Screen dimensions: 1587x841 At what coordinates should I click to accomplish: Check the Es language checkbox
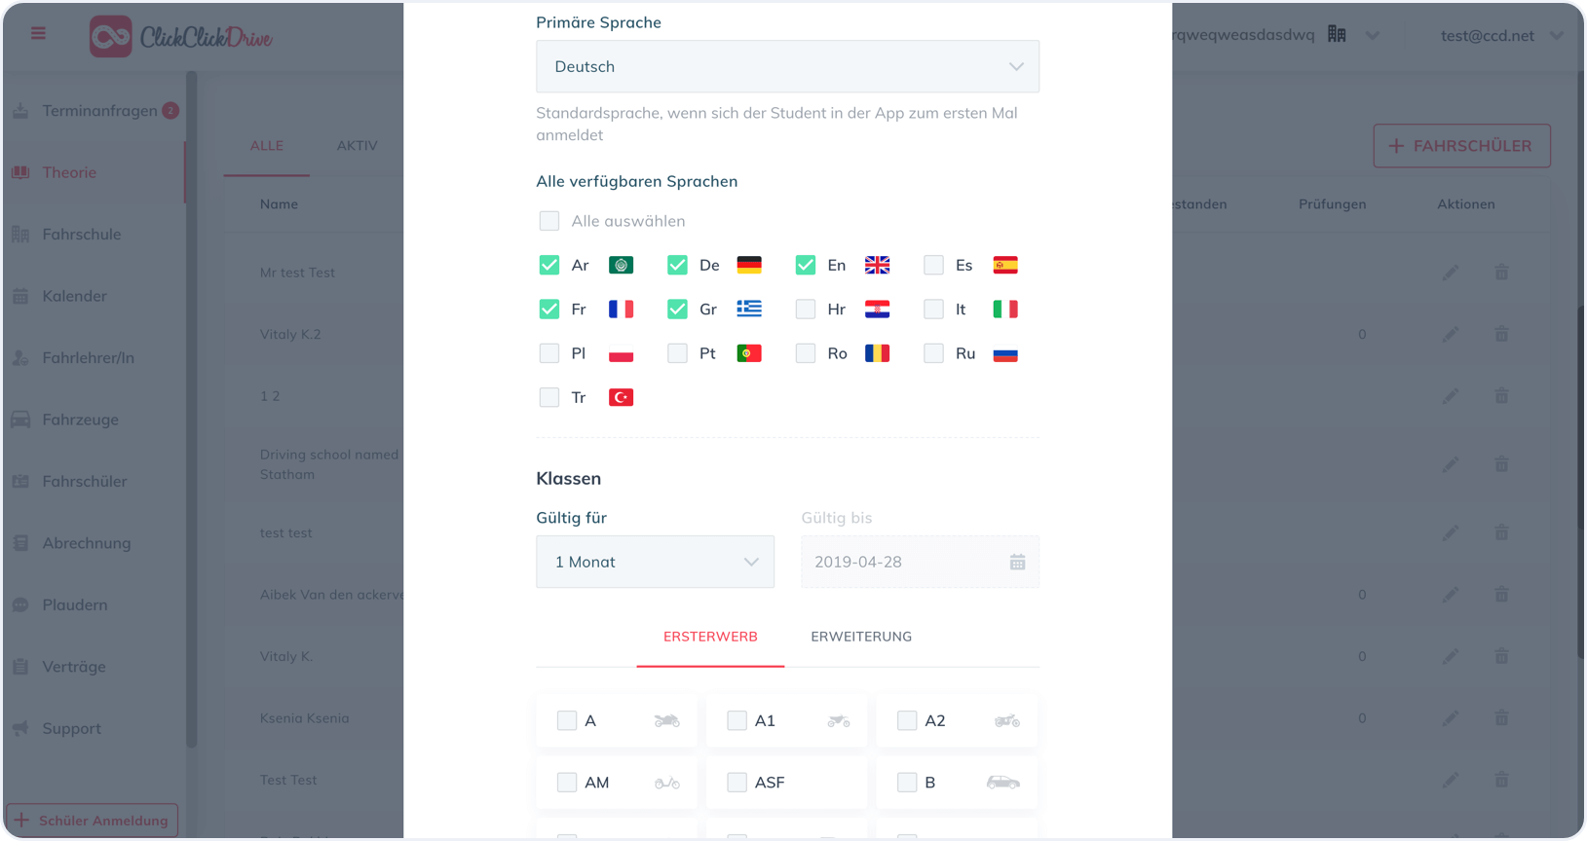coord(933,265)
